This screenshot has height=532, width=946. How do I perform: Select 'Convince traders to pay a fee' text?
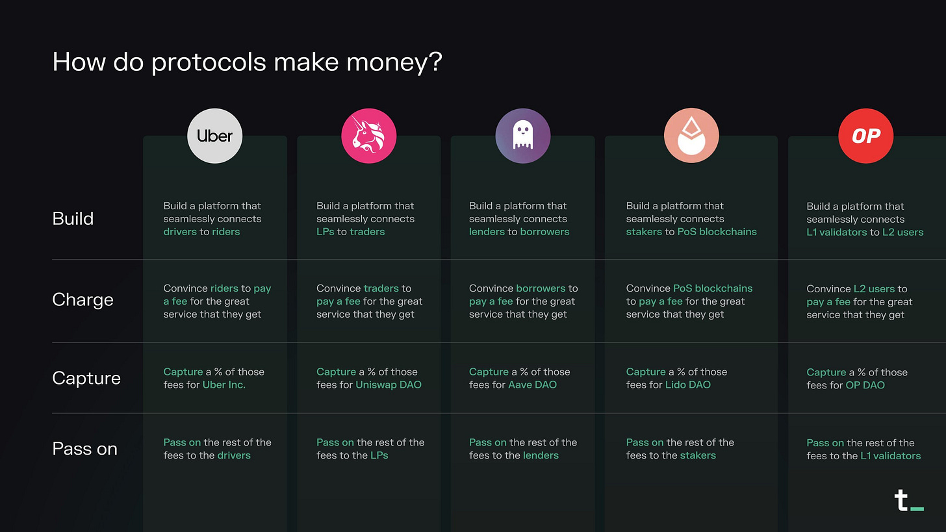pos(364,295)
